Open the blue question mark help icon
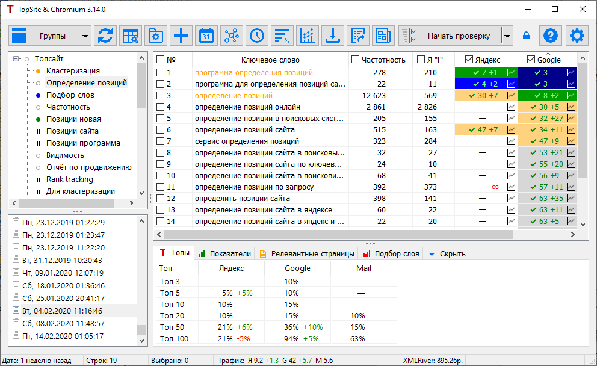This screenshot has width=597, height=366. click(x=550, y=36)
